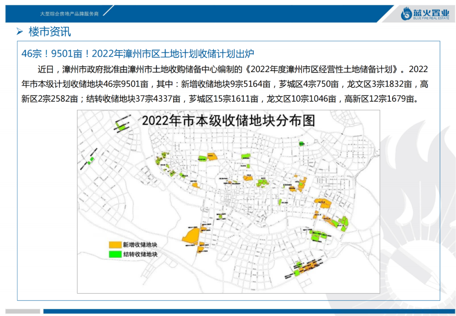Screen dimensions: 456x316
Task: Click the diagonal slash divider in header
Action: [108, 11]
